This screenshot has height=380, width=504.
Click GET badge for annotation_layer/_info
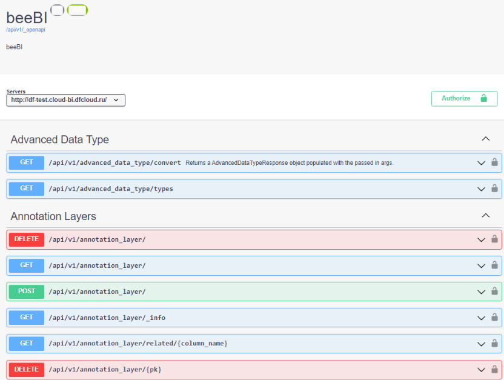point(27,318)
